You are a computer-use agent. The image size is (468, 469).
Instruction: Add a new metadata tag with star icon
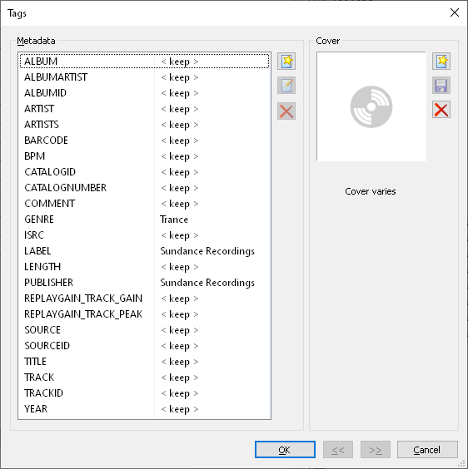coord(286,62)
